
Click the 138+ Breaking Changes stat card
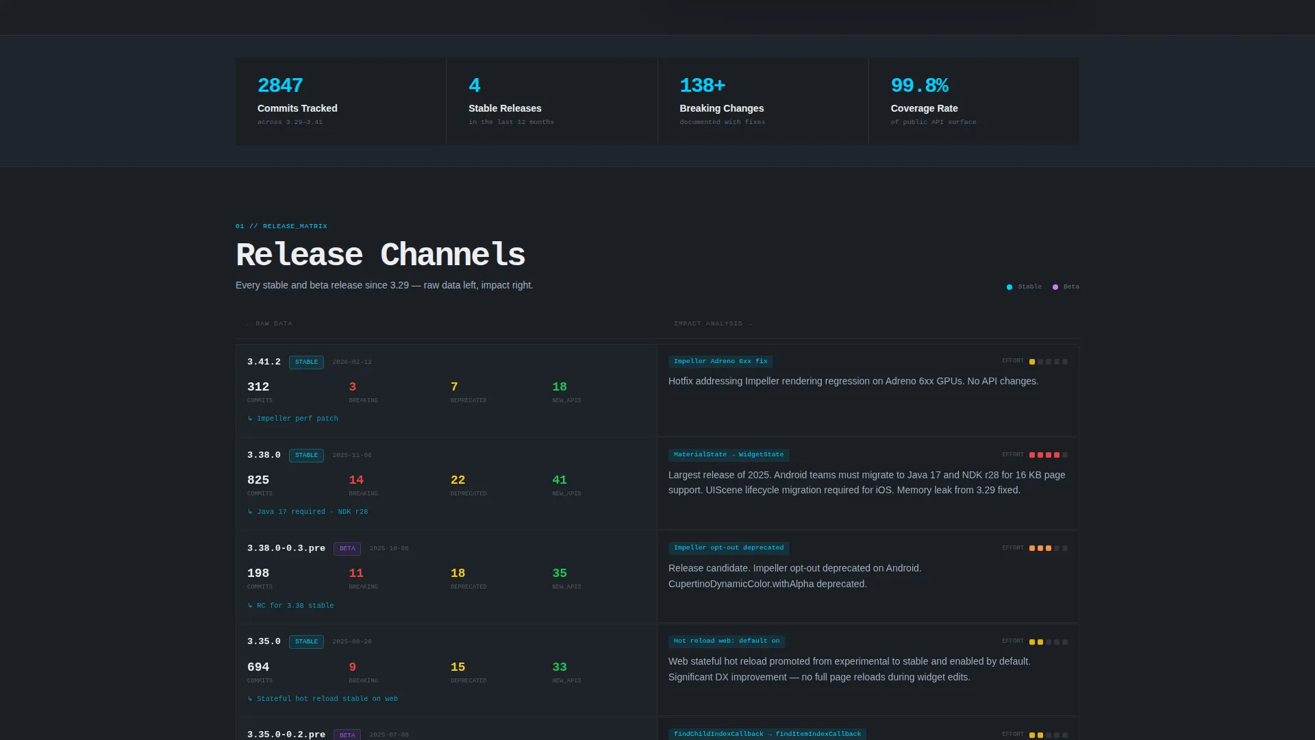763,101
